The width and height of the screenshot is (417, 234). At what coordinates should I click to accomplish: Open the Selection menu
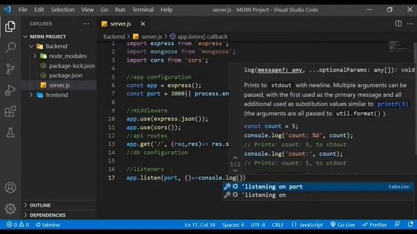[x=63, y=10]
